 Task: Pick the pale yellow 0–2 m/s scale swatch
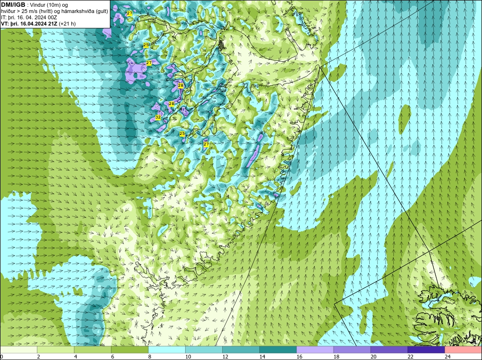(x=18, y=349)
